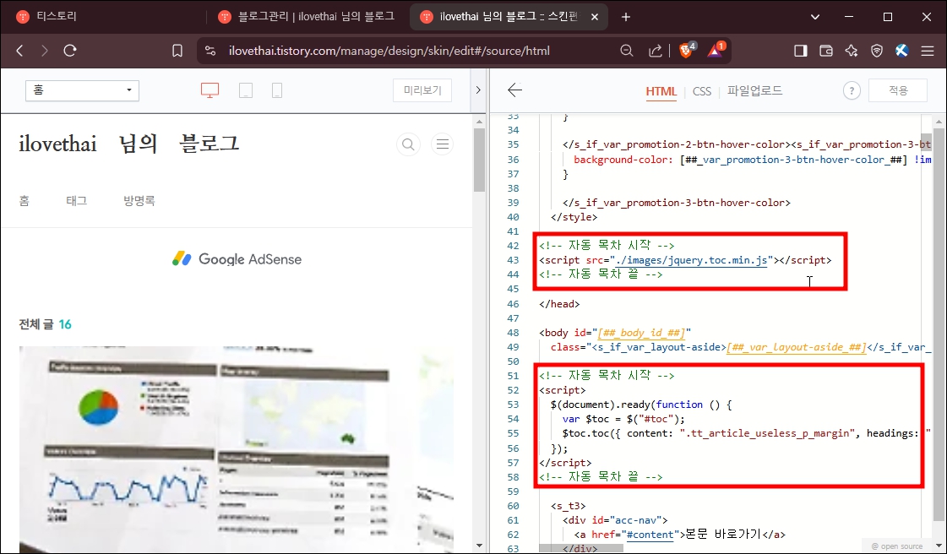Open blog hamburger menu icon
Screen dimensions: 947x554
pyautogui.click(x=442, y=144)
